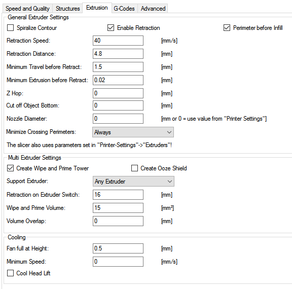Disable Create Wipe and Prime Tower
The image size is (292, 289).
11,168
